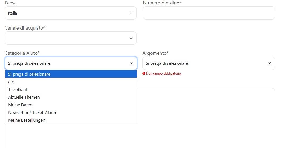Choose the ete option in list

(x=71, y=82)
